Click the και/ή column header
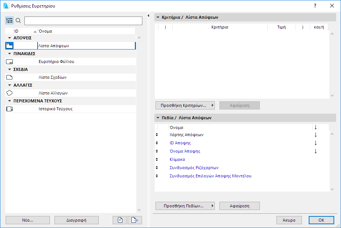341x228 pixels. pos(319,27)
